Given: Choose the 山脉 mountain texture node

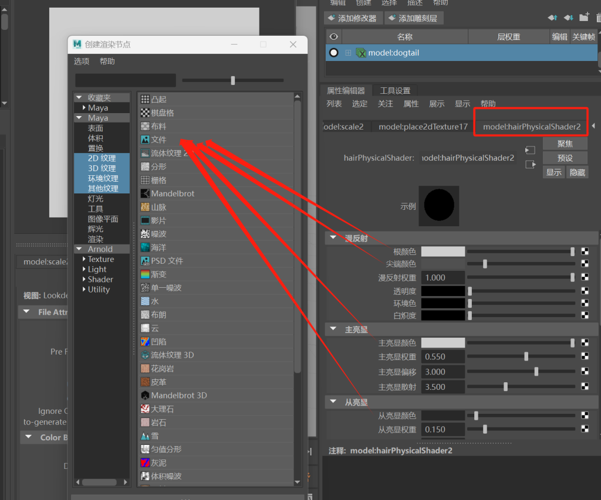Looking at the screenshot, I should [x=216, y=207].
